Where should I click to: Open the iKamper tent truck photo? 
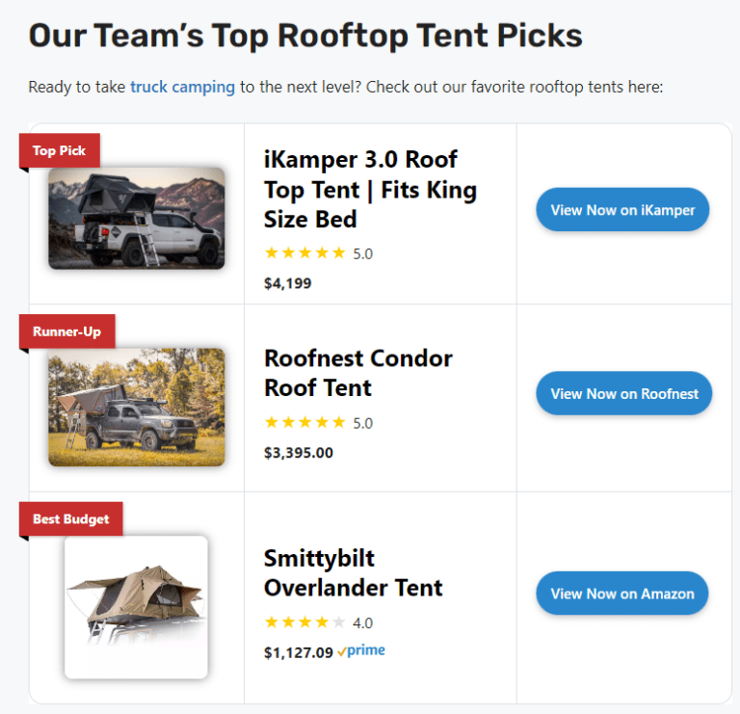coord(136,219)
